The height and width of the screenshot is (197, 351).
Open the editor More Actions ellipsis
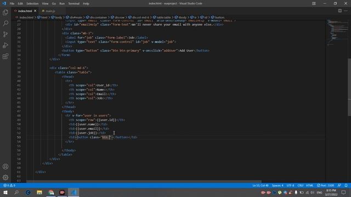[x=346, y=11]
